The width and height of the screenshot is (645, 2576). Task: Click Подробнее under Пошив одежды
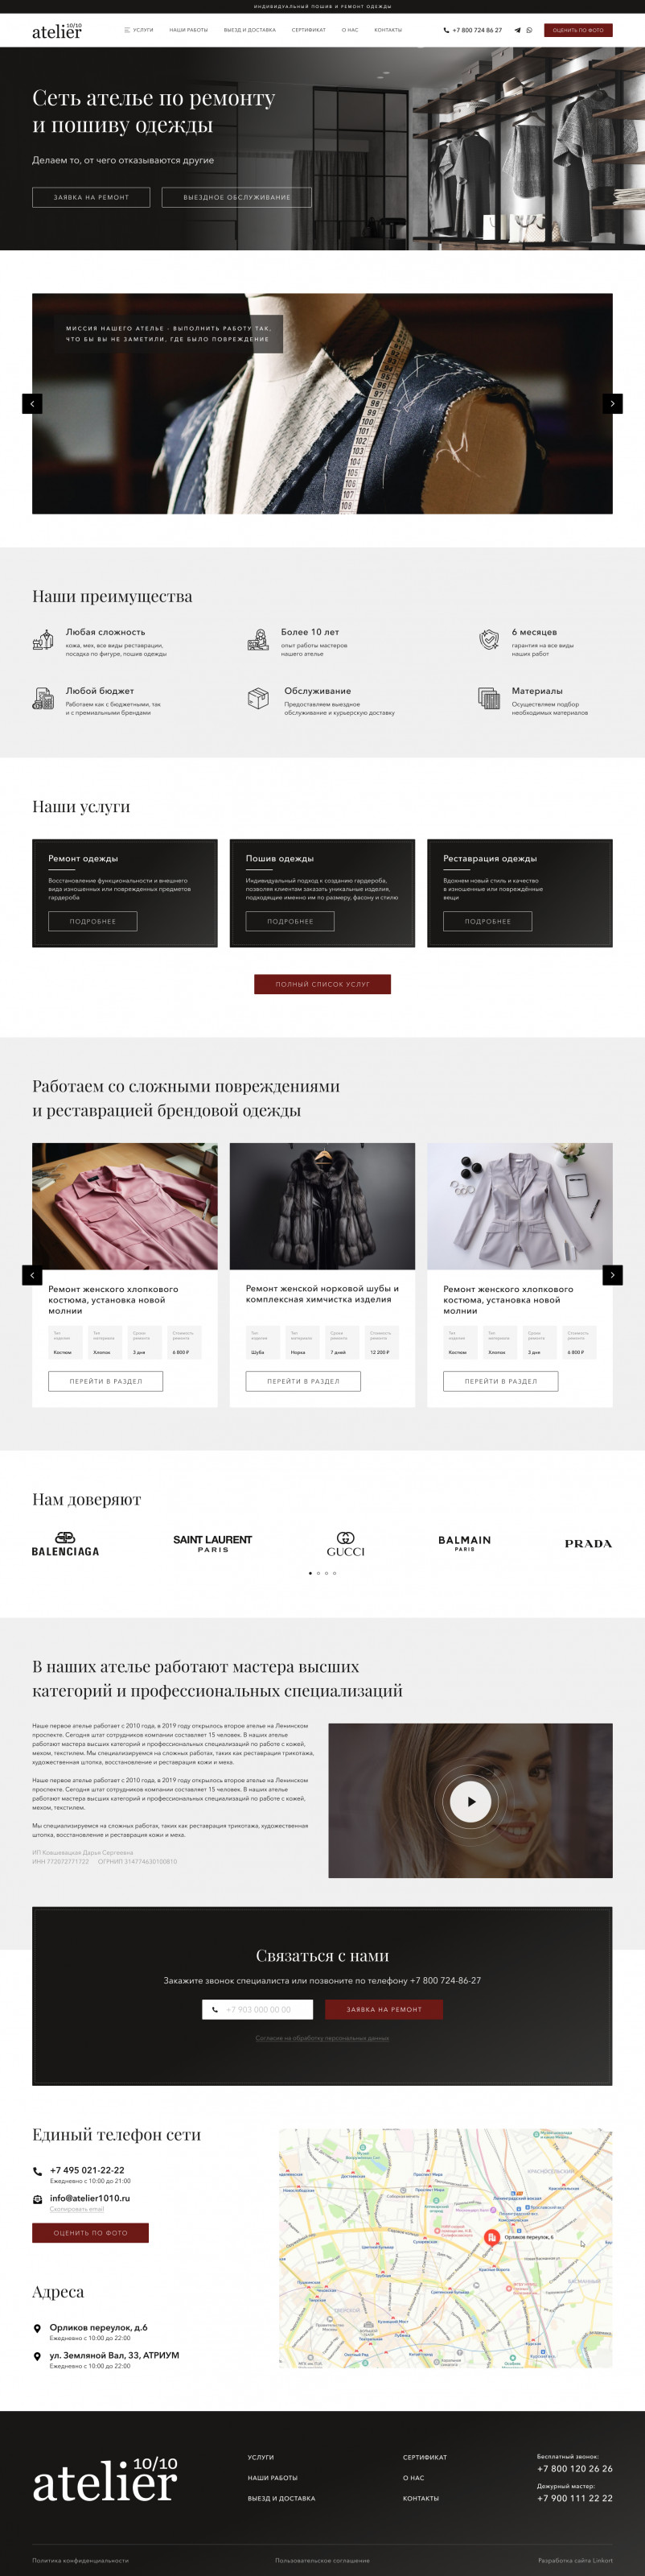[290, 921]
